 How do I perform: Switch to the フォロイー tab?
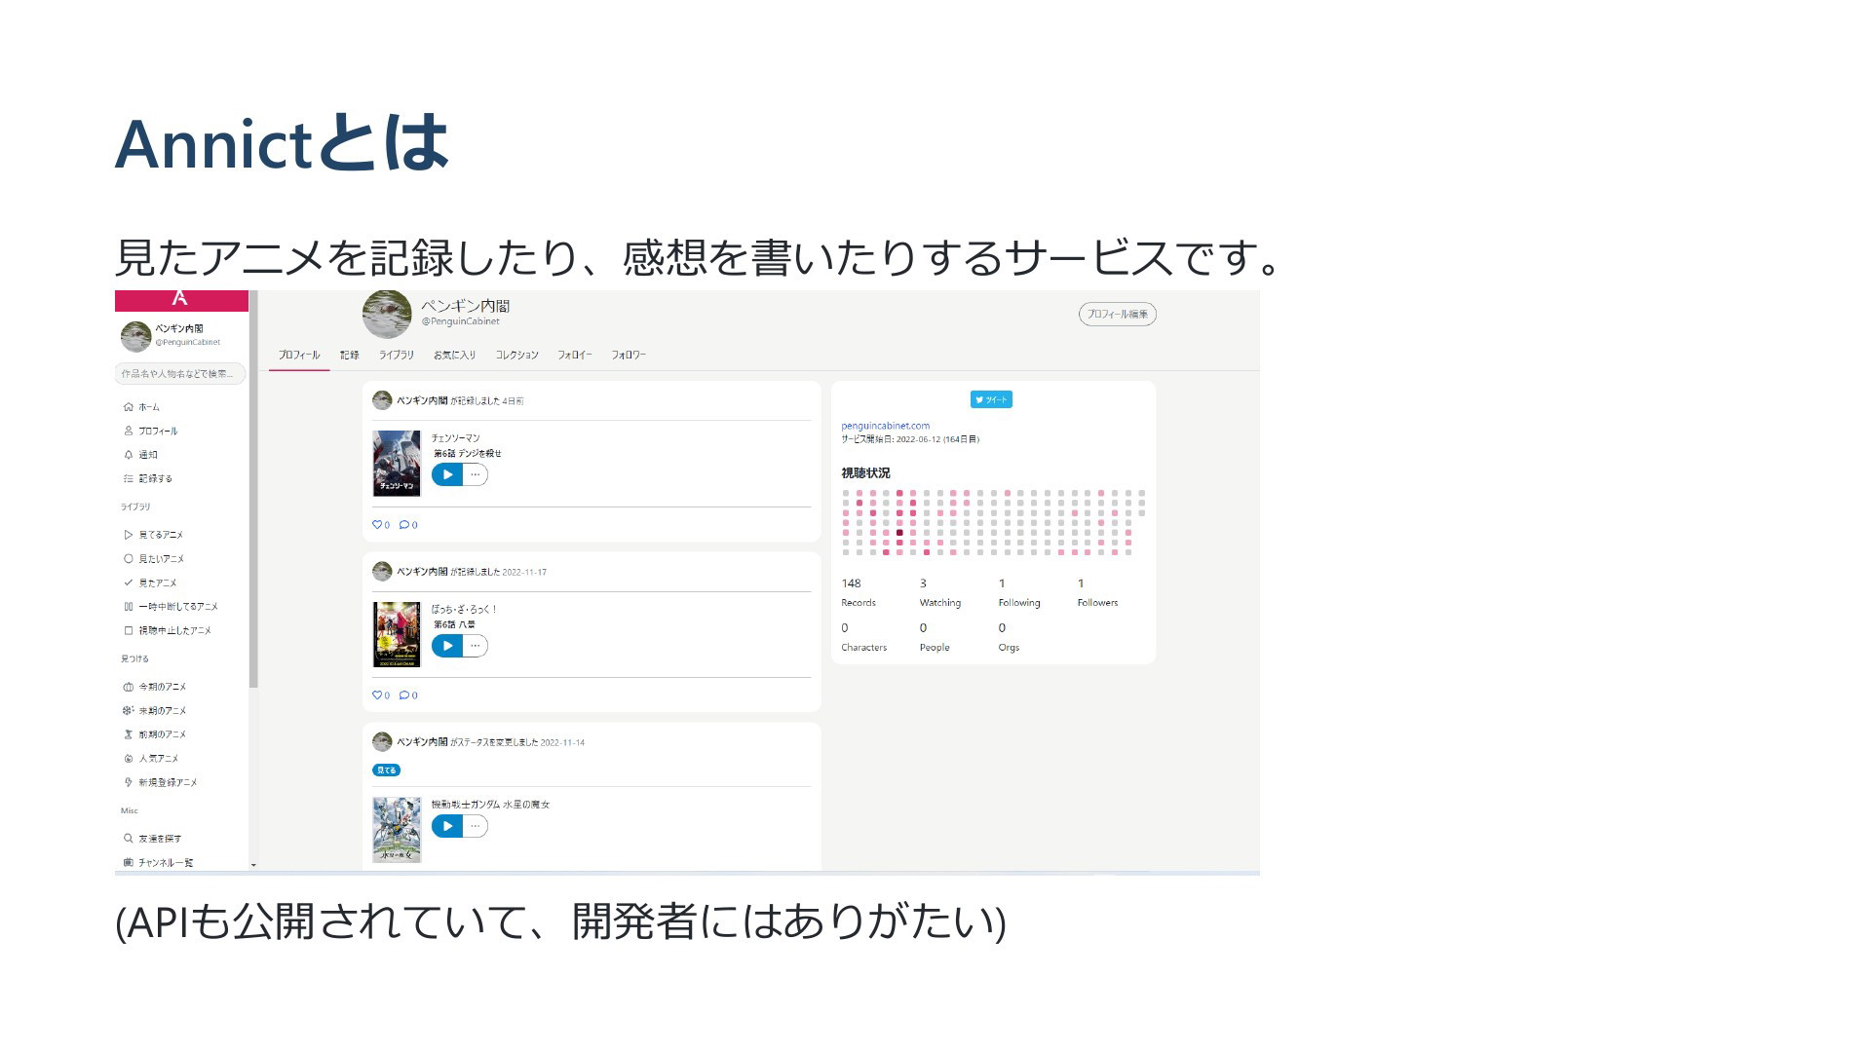click(575, 356)
